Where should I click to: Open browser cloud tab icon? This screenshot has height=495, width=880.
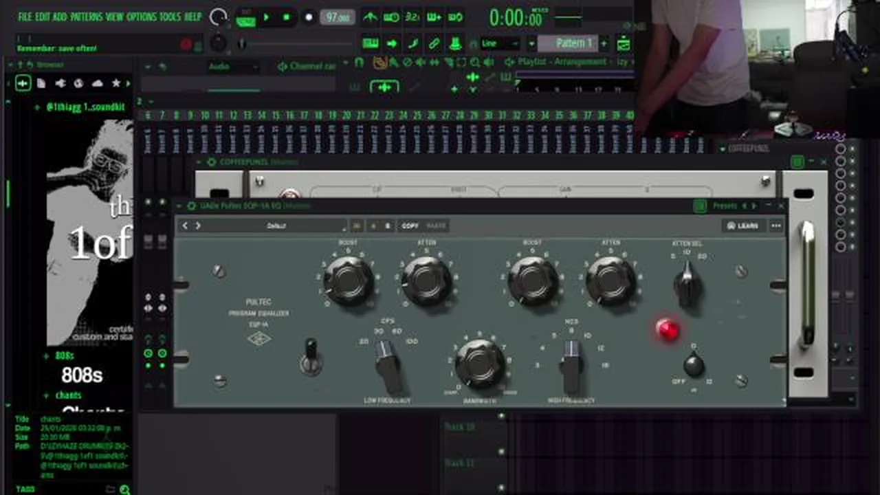pyautogui.click(x=97, y=83)
